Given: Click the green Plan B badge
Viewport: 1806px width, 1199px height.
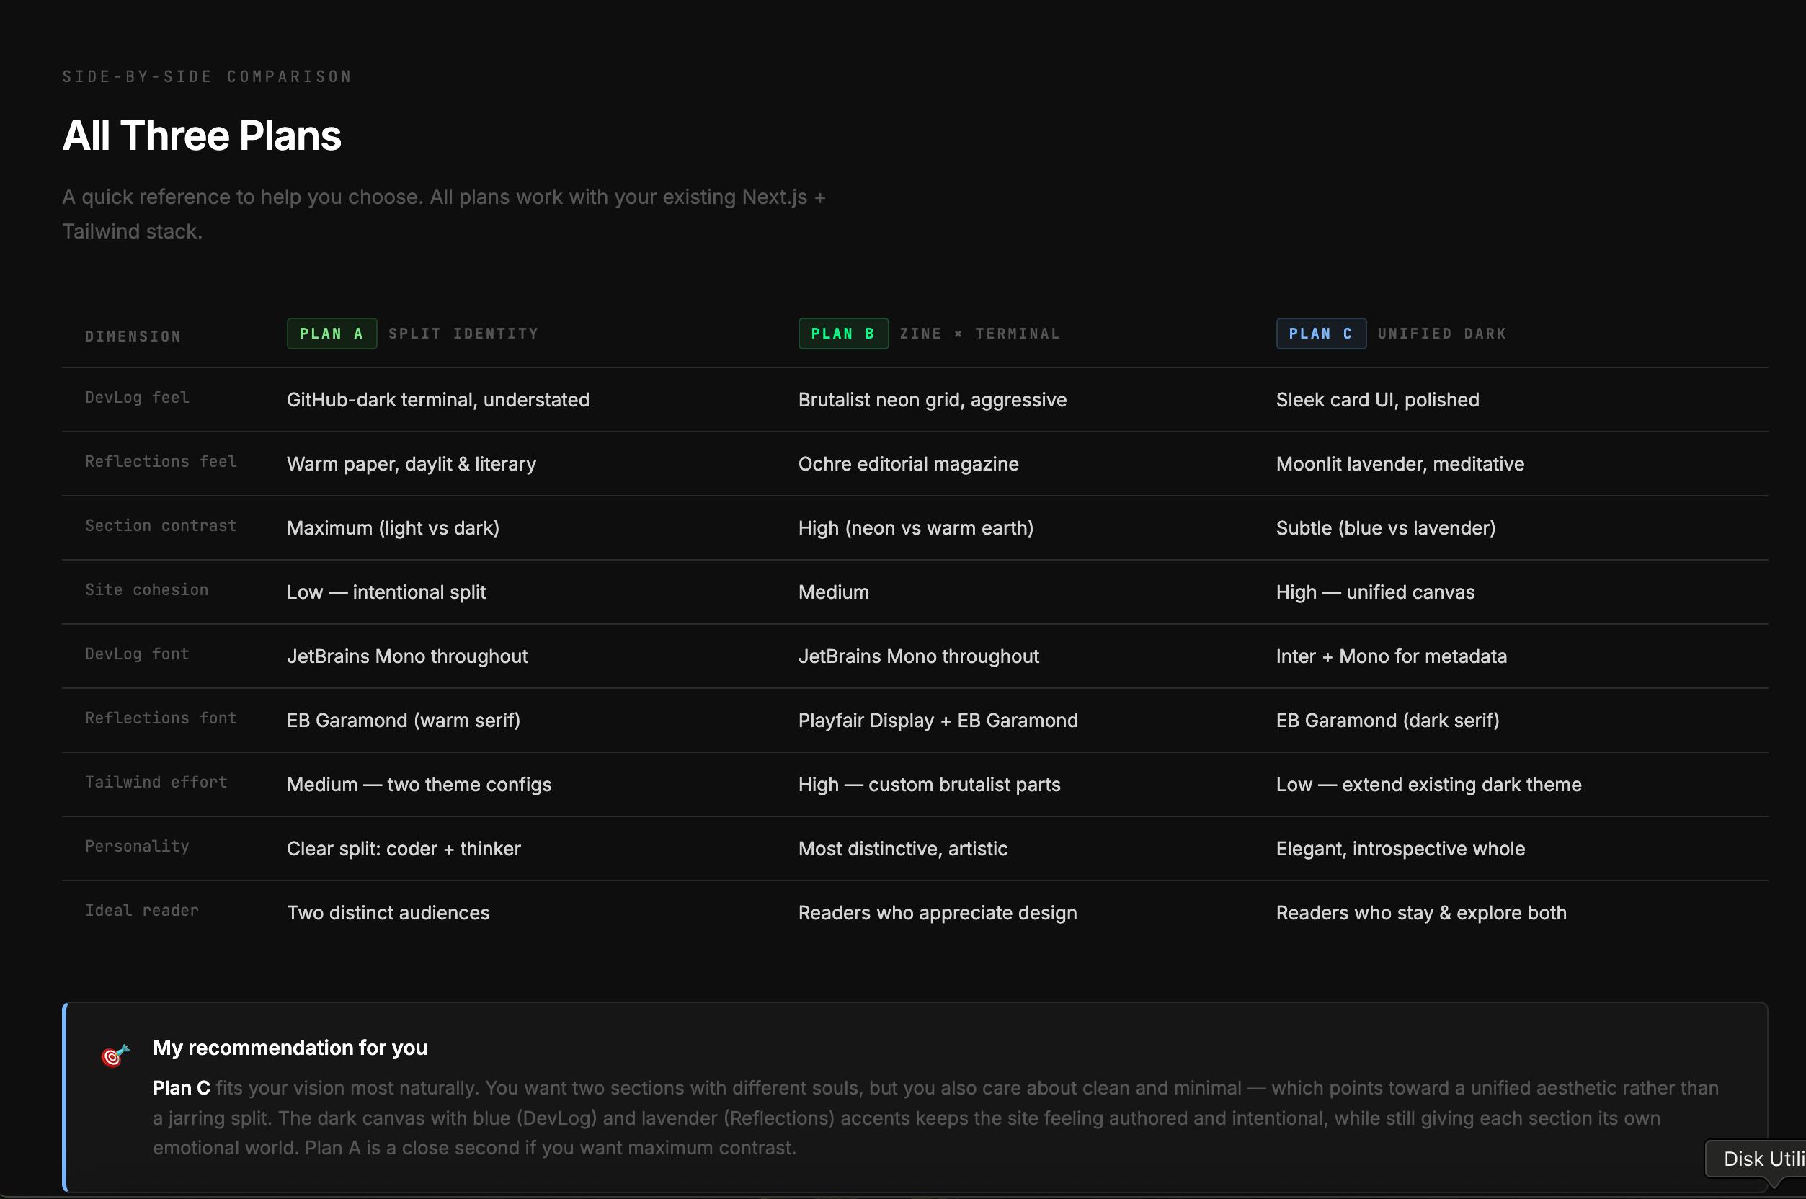Looking at the screenshot, I should 842,334.
